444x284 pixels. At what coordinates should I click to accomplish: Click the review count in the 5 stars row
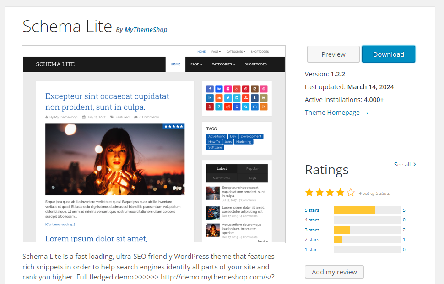[404, 210]
